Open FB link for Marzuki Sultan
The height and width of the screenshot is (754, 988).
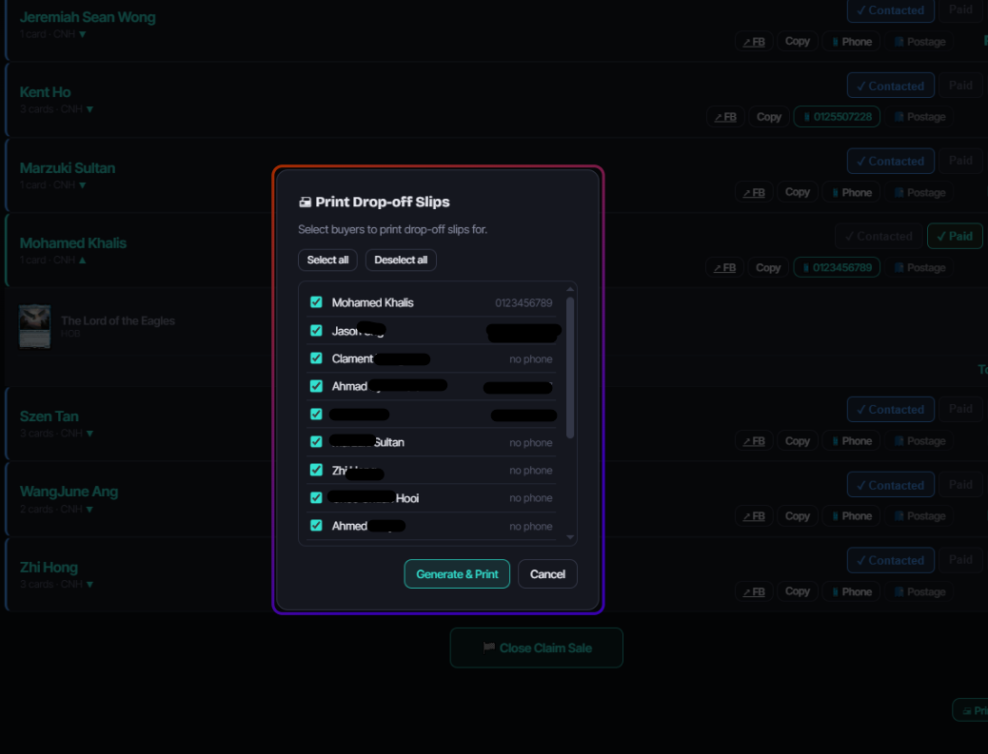[x=754, y=193]
